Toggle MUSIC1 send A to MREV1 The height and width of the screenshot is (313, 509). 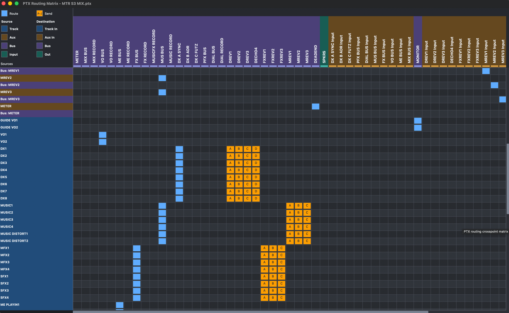[290, 206]
